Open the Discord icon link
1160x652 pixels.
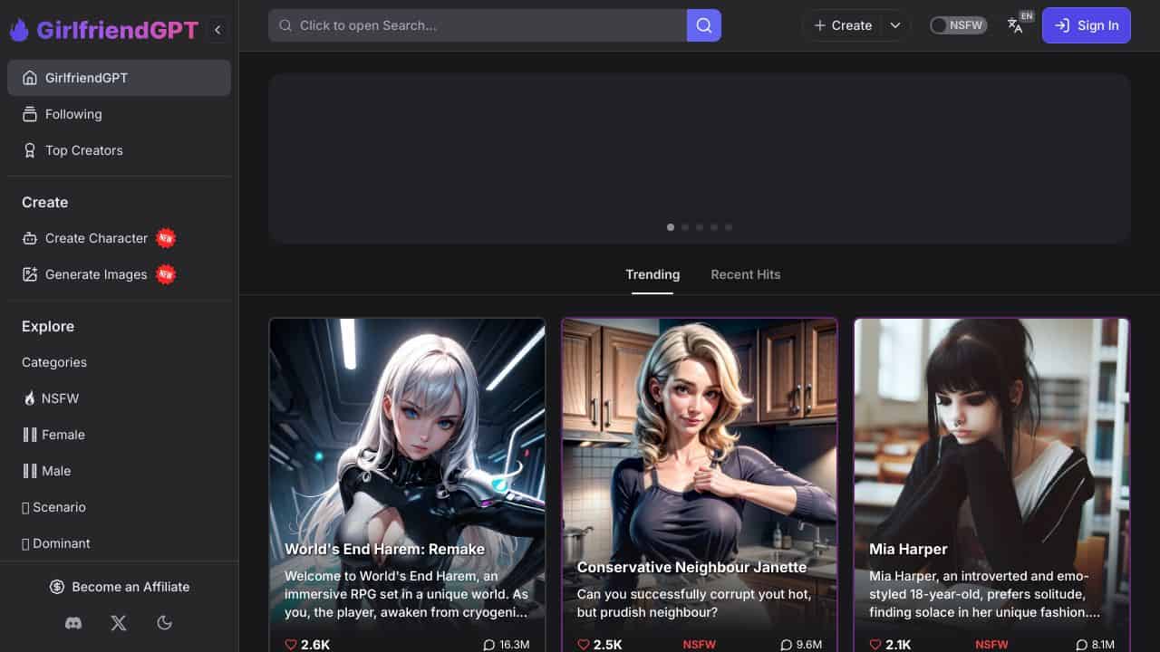[x=73, y=623]
